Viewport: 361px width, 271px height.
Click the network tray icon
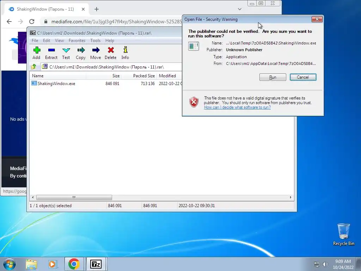(317, 264)
